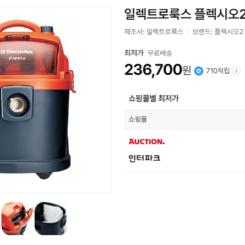Open the AUCTION shop logo

tap(146, 141)
